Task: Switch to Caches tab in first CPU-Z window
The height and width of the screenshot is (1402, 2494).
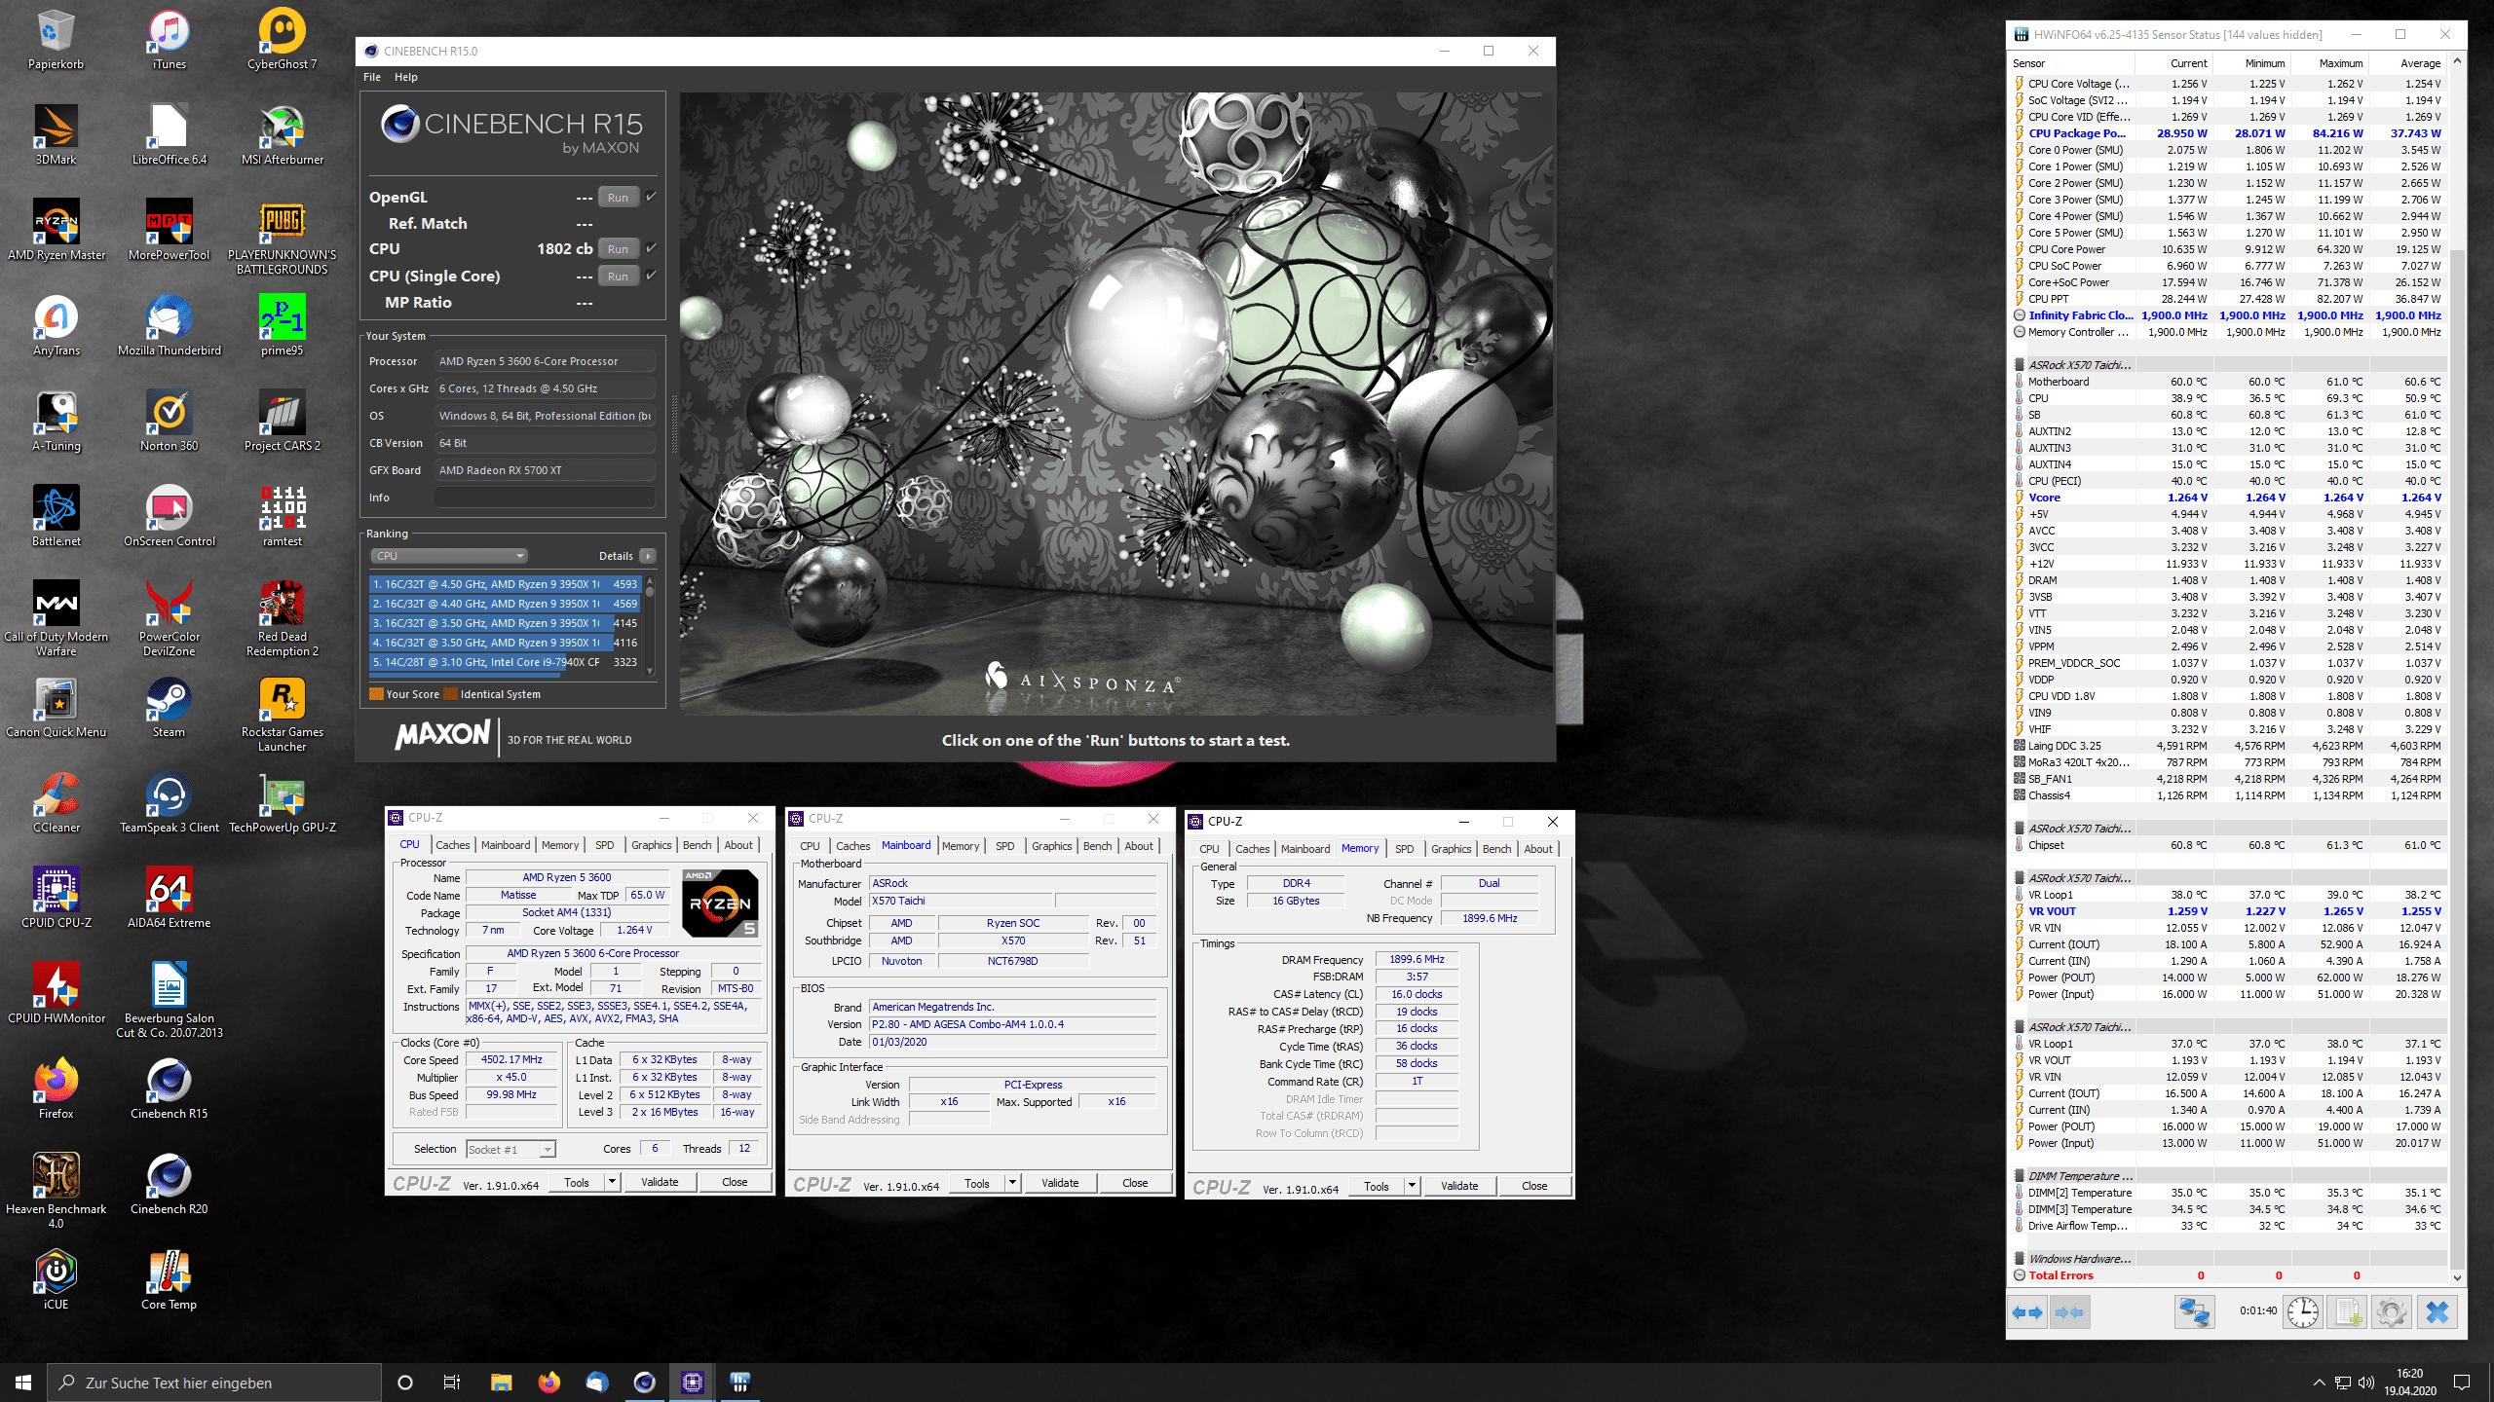Action: pyautogui.click(x=453, y=845)
